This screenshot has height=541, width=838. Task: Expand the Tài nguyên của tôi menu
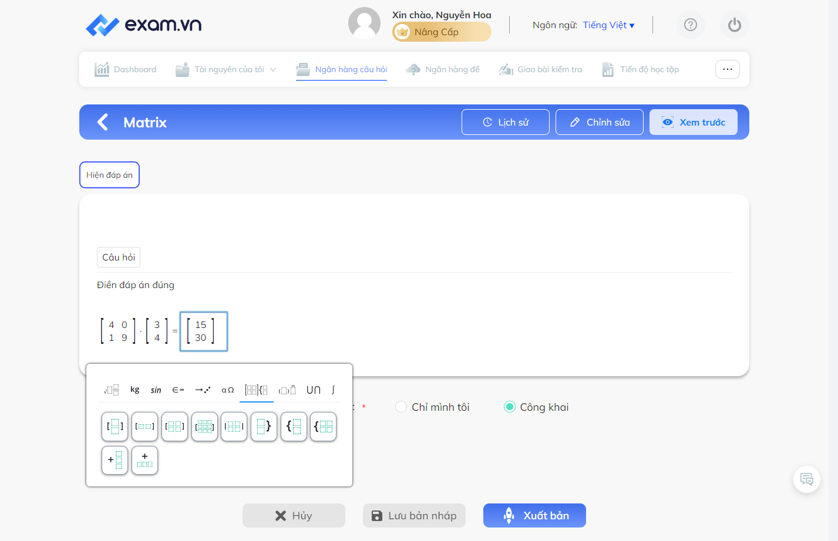[226, 69]
